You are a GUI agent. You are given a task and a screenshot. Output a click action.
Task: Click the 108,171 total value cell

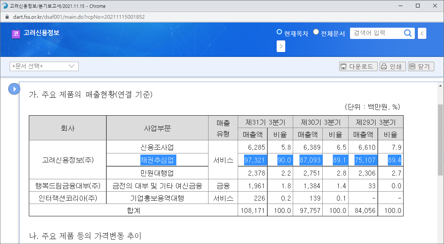(253, 210)
